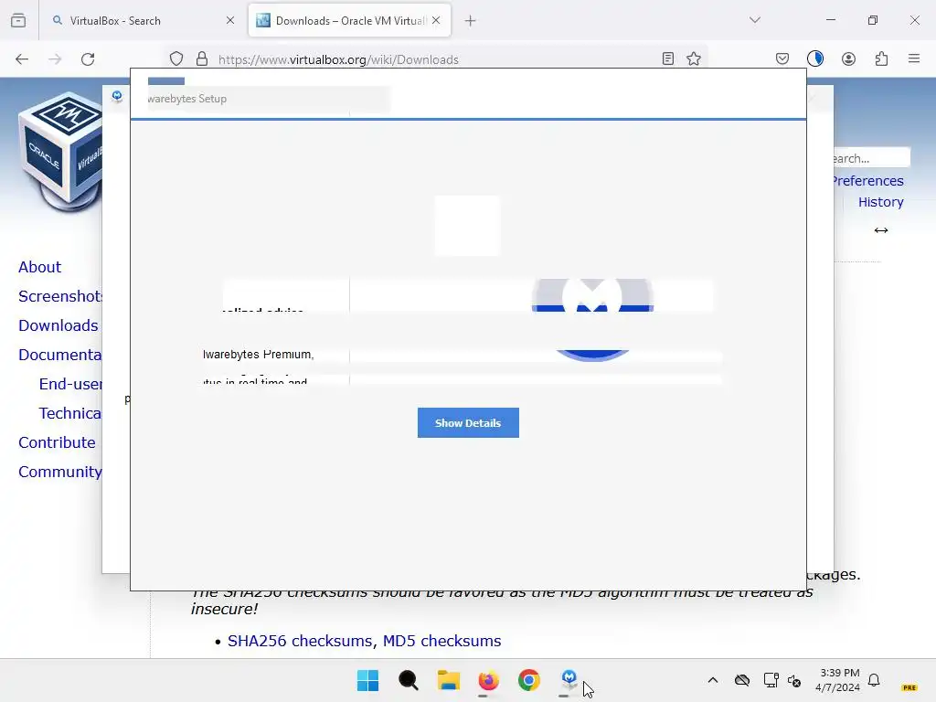Toggle reader view icon in address bar

668,58
